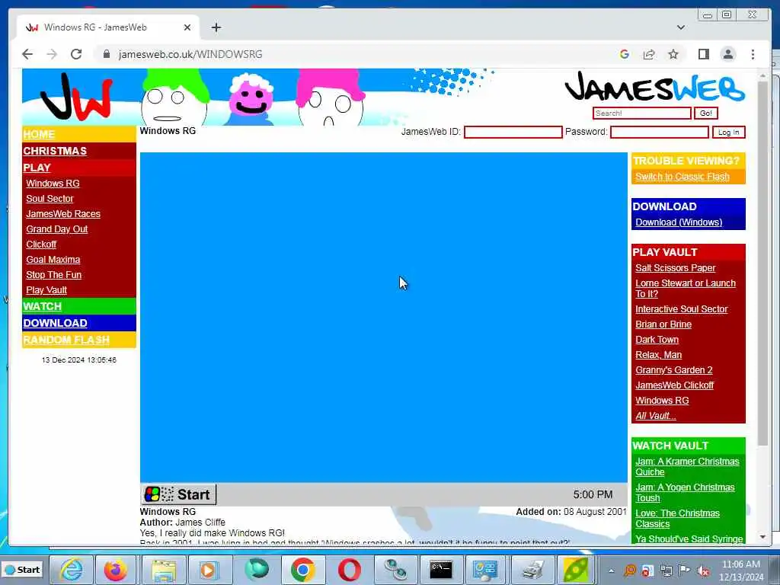
Task: Open the JamesWeb Clickoff vault link
Action: [674, 385]
